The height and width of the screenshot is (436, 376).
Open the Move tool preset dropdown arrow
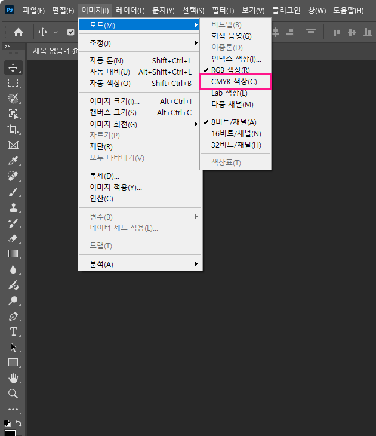tap(56, 32)
